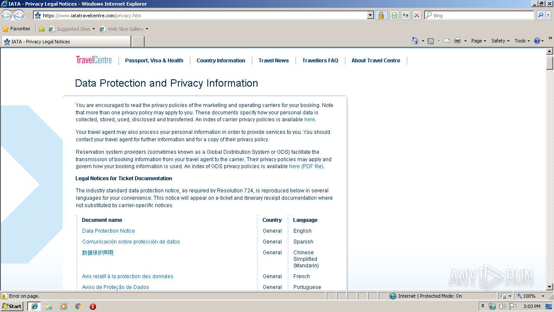The width and height of the screenshot is (554, 312).
Task: Open the recent pages dropdown arrow
Action: [x=28, y=16]
